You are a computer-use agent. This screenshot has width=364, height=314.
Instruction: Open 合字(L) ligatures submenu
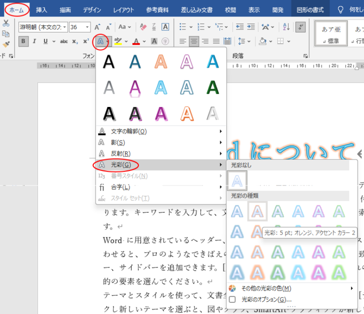pyautogui.click(x=161, y=187)
